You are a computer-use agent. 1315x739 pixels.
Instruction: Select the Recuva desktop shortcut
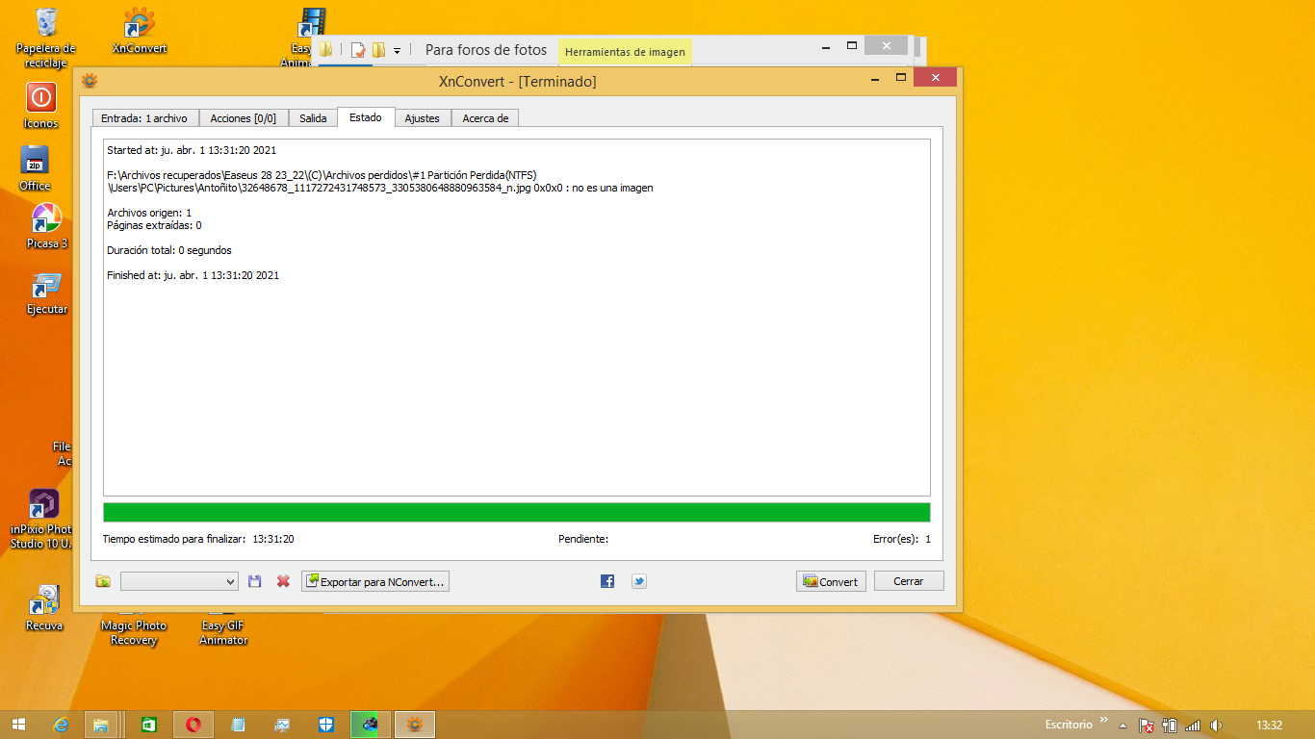point(44,608)
